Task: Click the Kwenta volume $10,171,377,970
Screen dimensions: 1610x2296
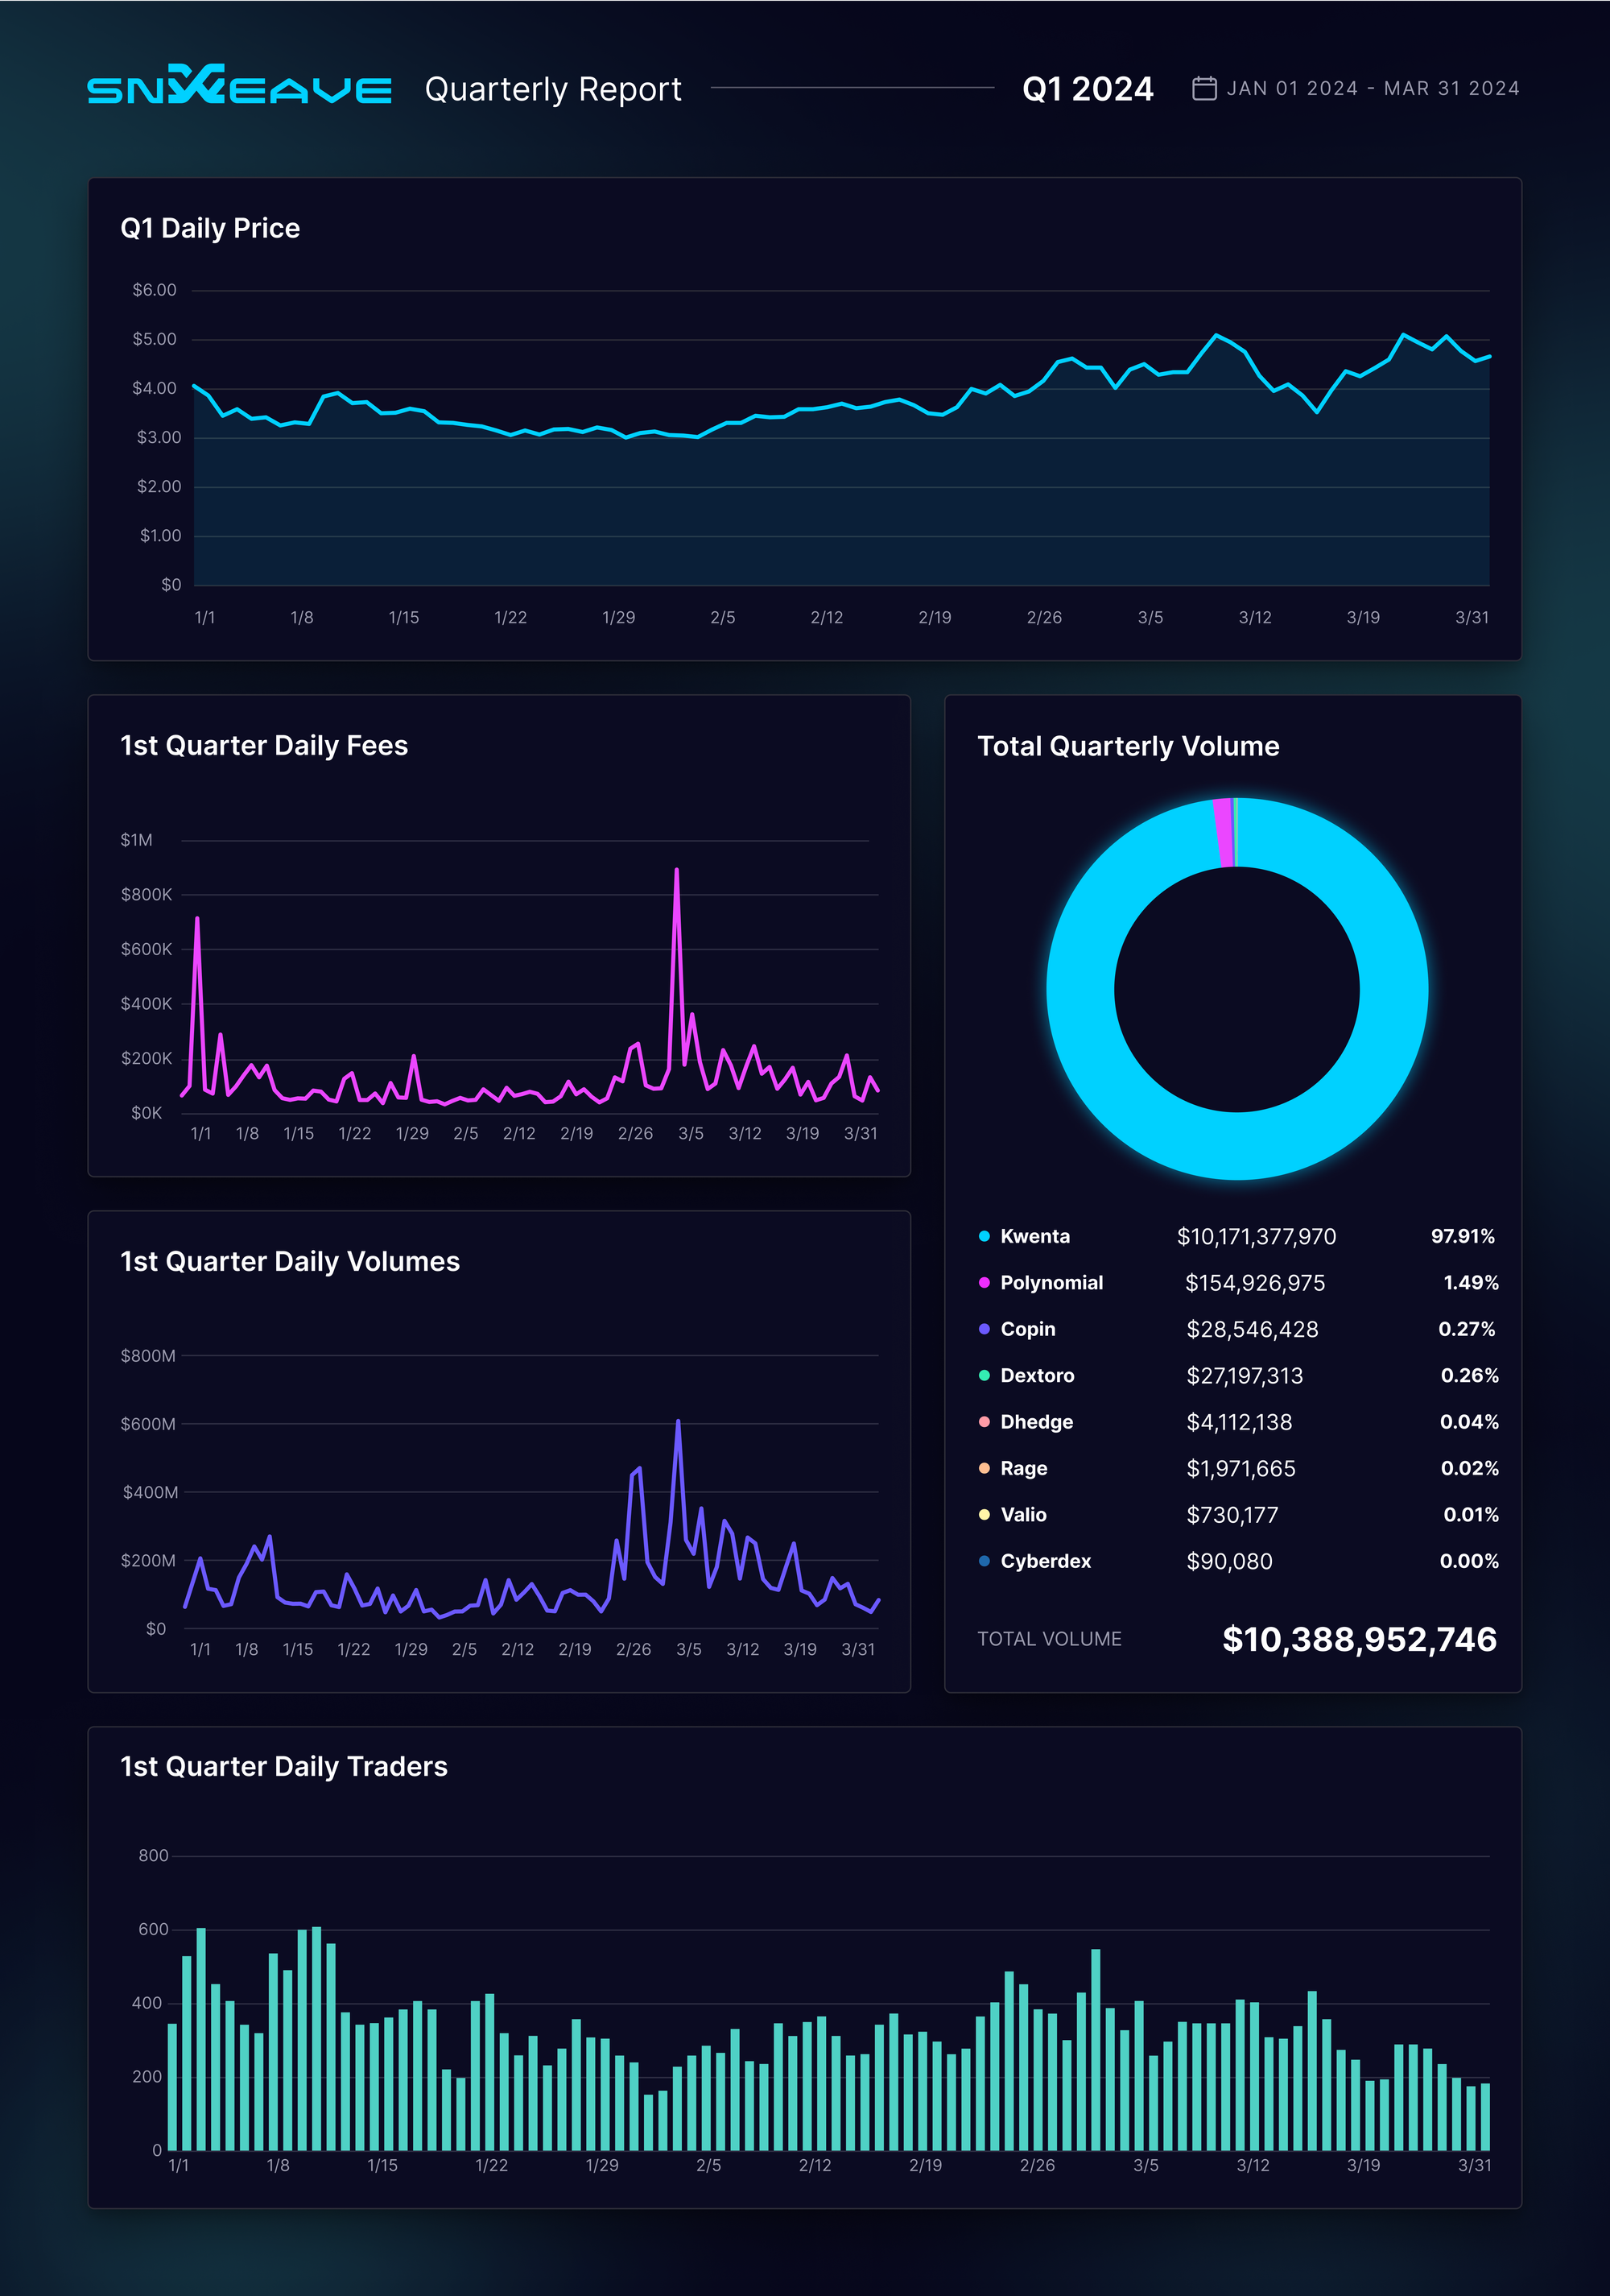Action: click(1255, 1237)
